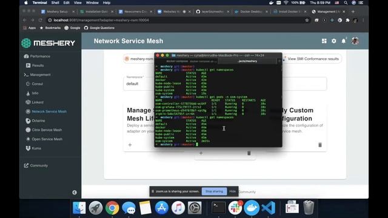Screen dimensions: 388x218
Task: Select the Linkerd adapter in sidebar
Action: pos(35,102)
